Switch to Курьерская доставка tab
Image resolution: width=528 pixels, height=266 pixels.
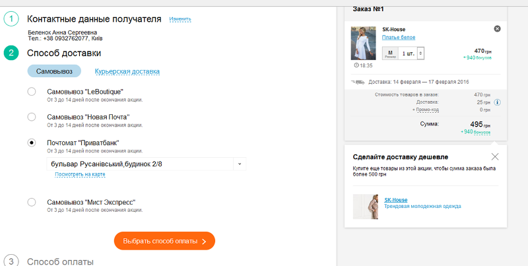pos(127,71)
